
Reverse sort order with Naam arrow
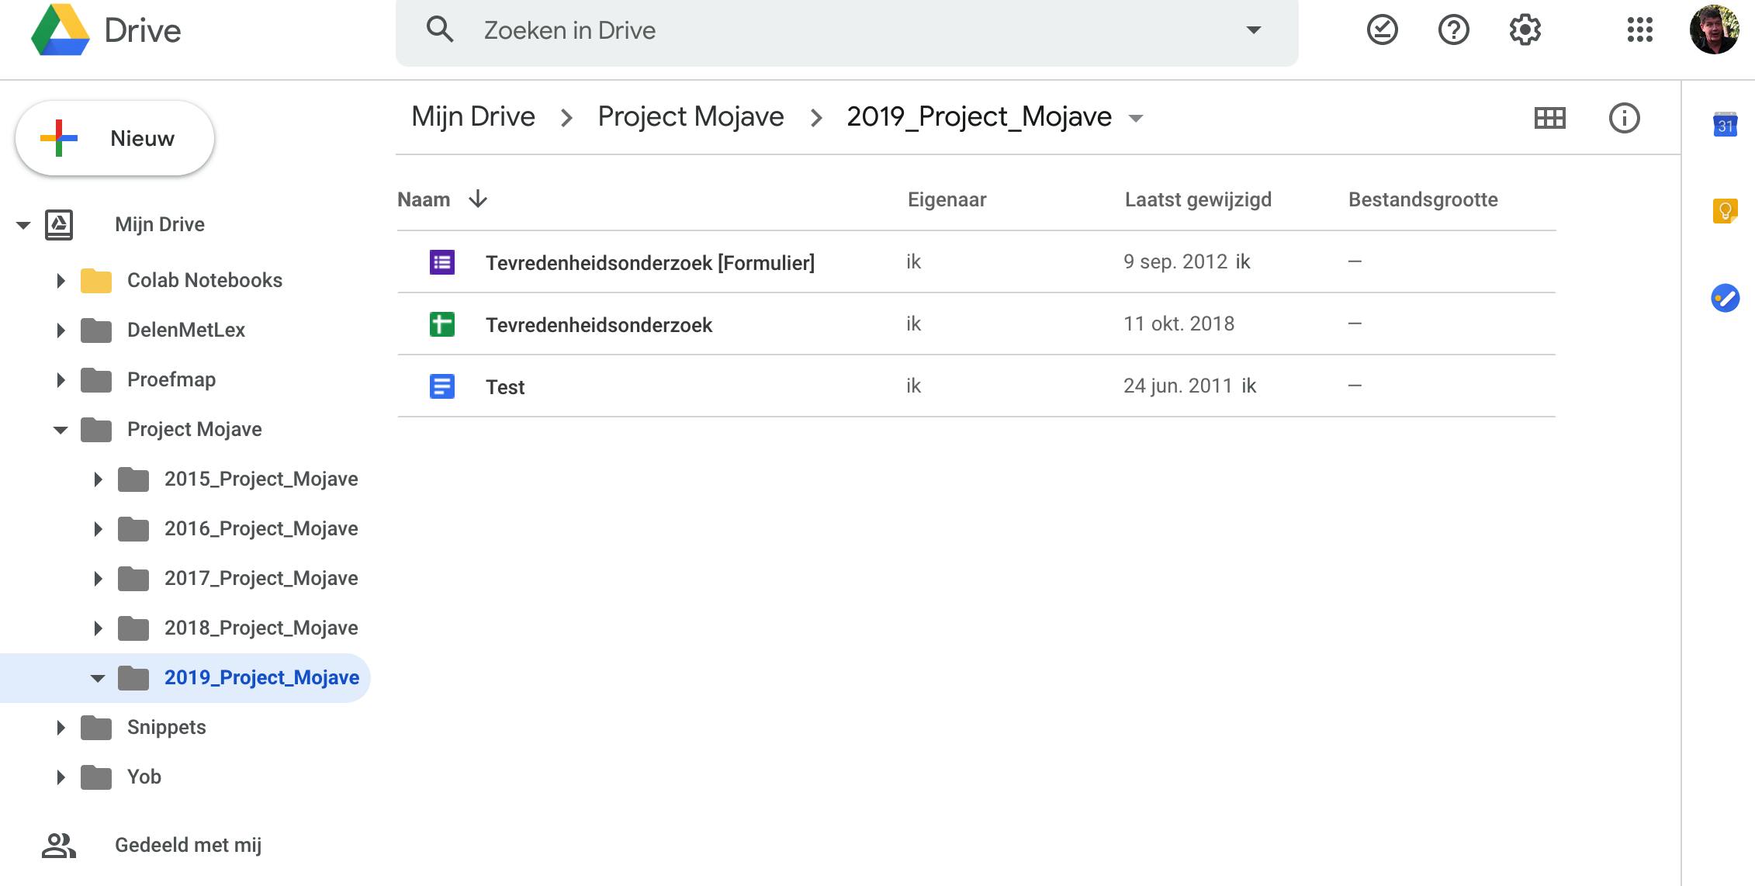click(478, 199)
